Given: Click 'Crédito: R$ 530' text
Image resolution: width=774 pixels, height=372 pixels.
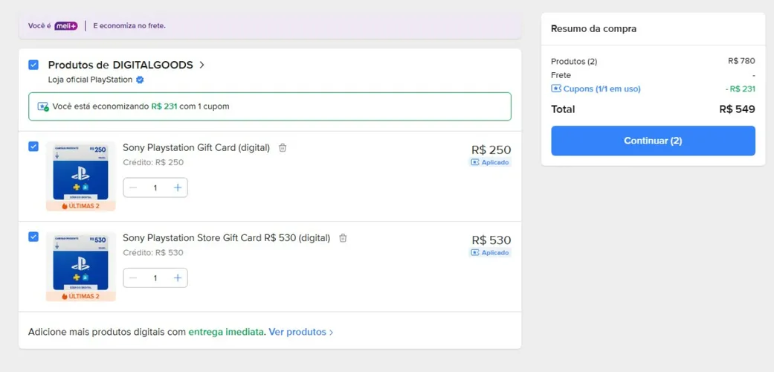Looking at the screenshot, I should pyautogui.click(x=153, y=253).
